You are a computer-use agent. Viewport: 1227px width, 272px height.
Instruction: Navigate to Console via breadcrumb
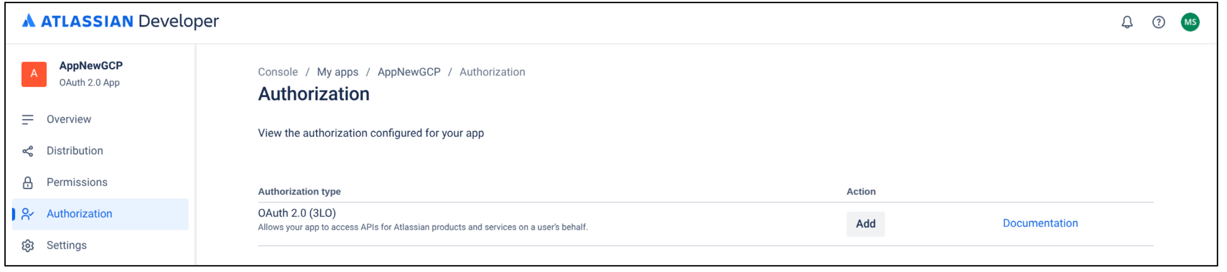point(278,71)
